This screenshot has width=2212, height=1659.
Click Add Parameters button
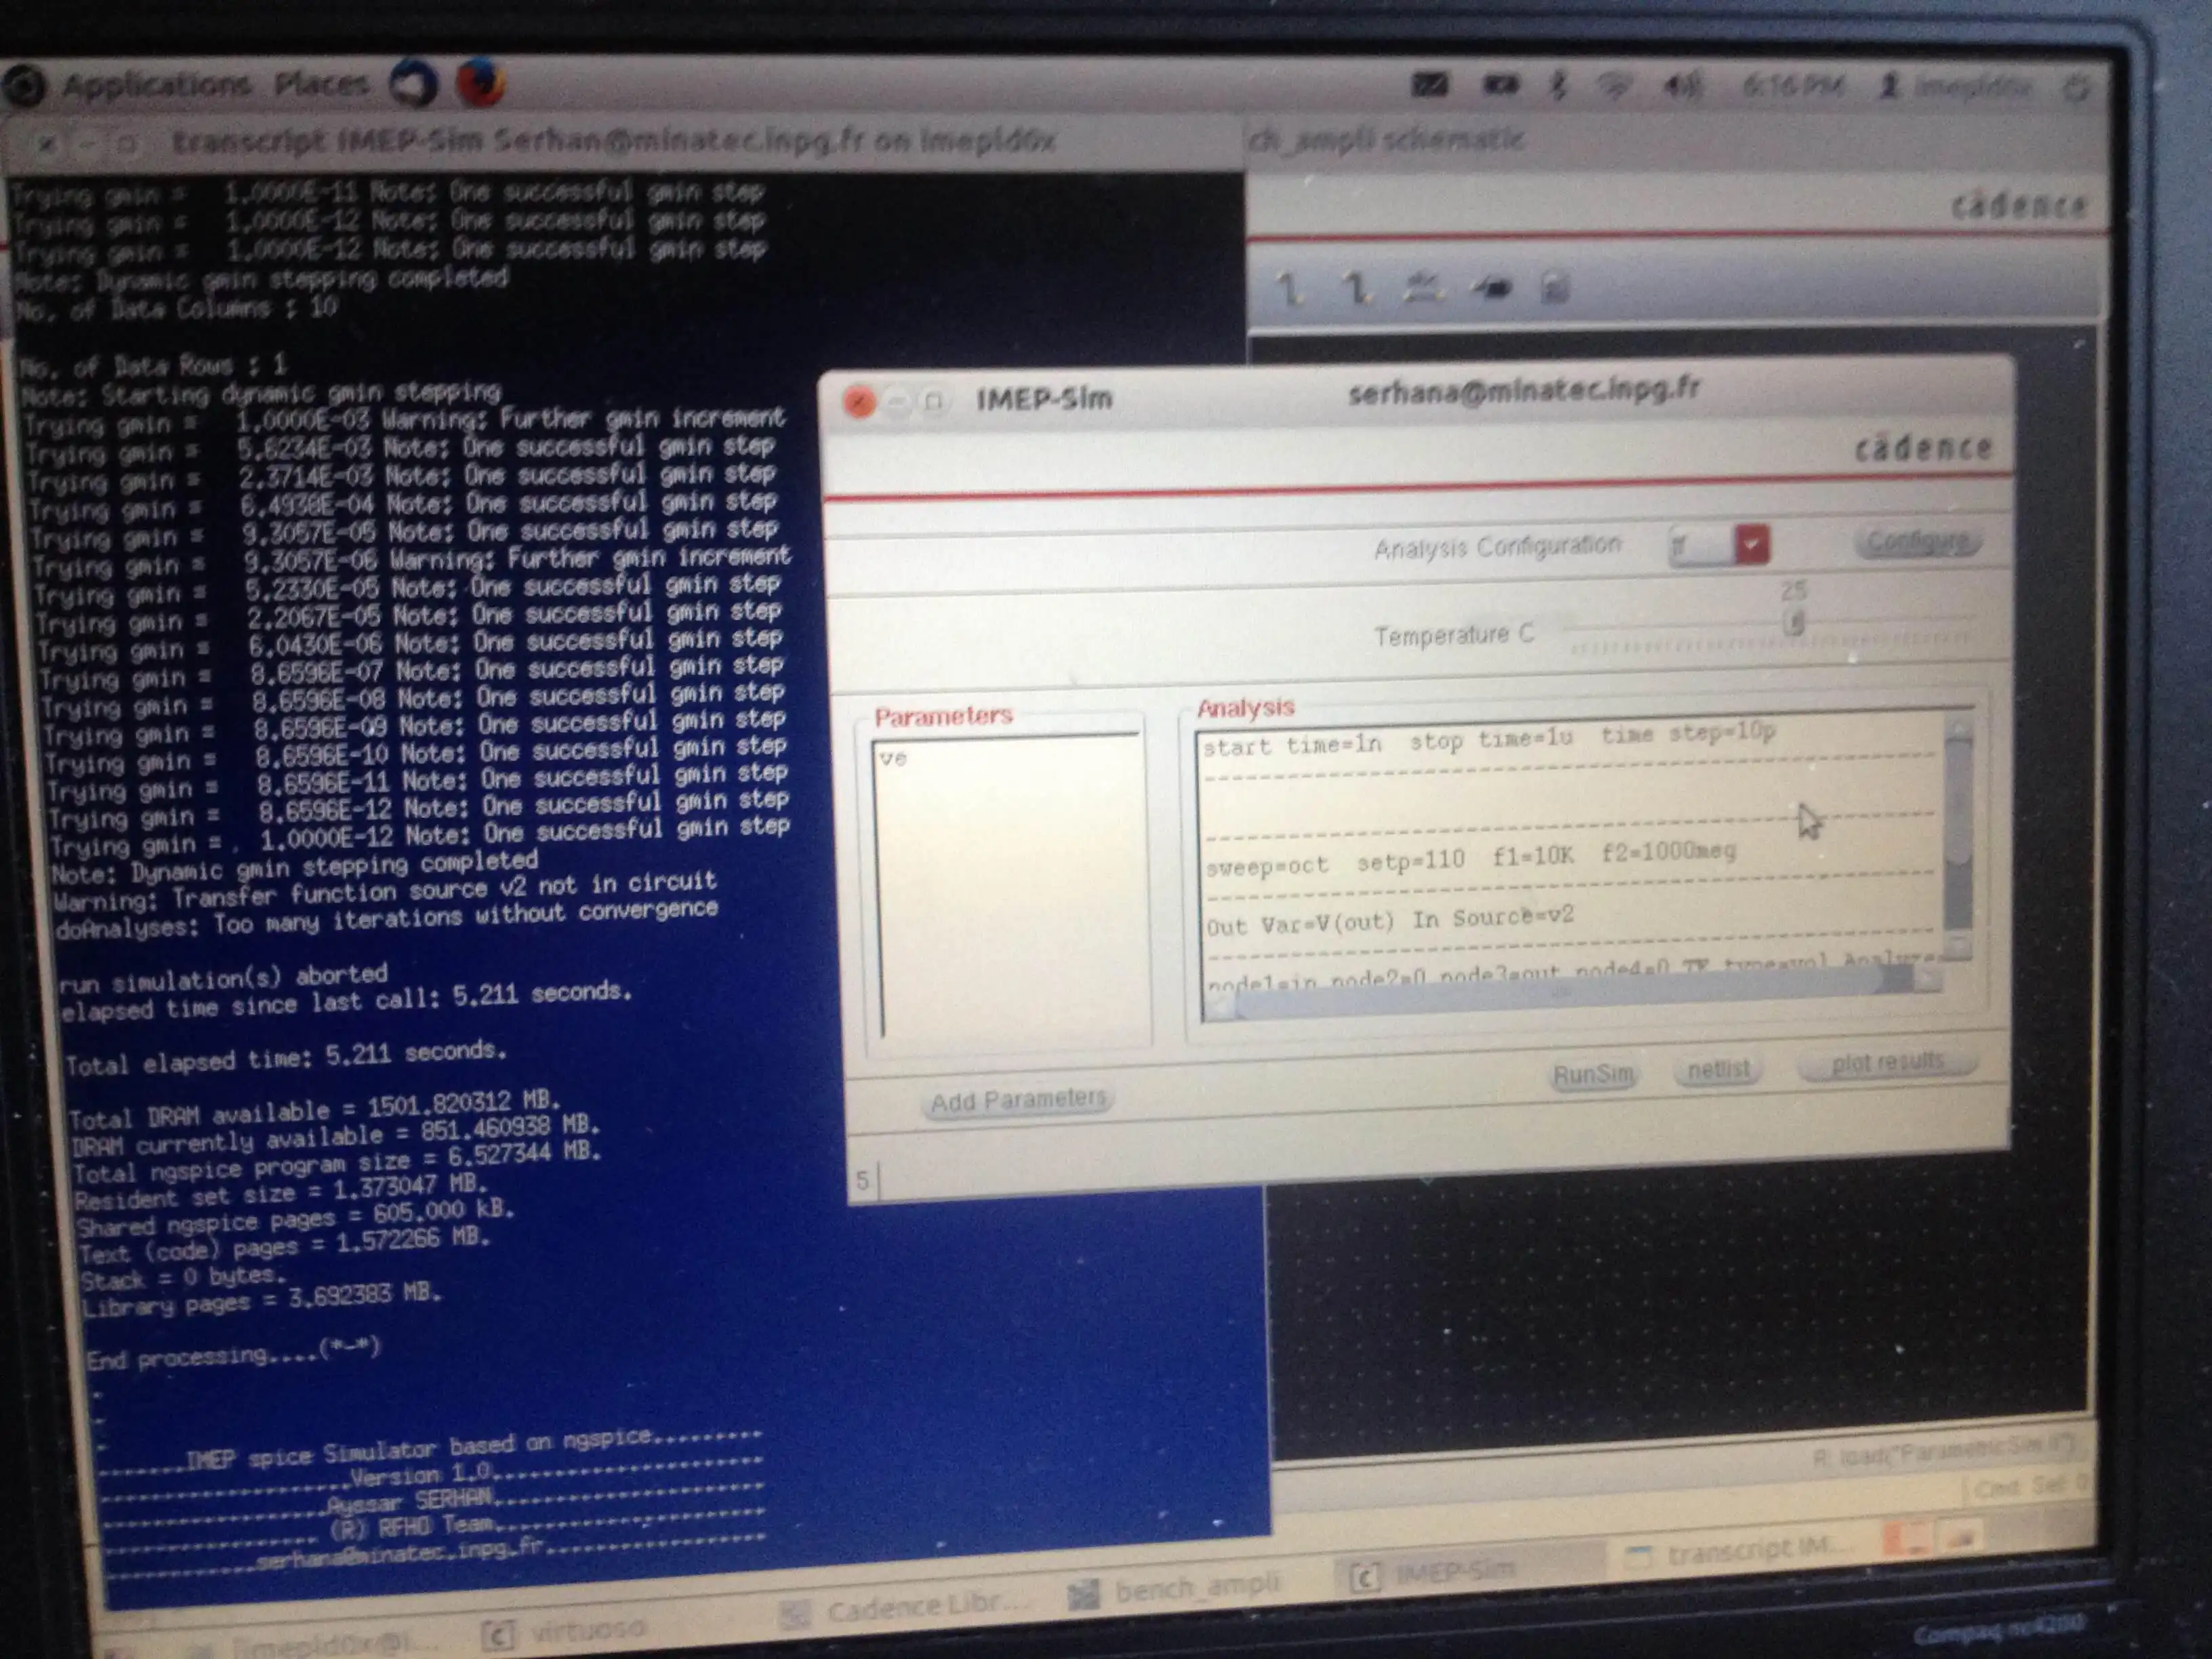(x=1017, y=1101)
